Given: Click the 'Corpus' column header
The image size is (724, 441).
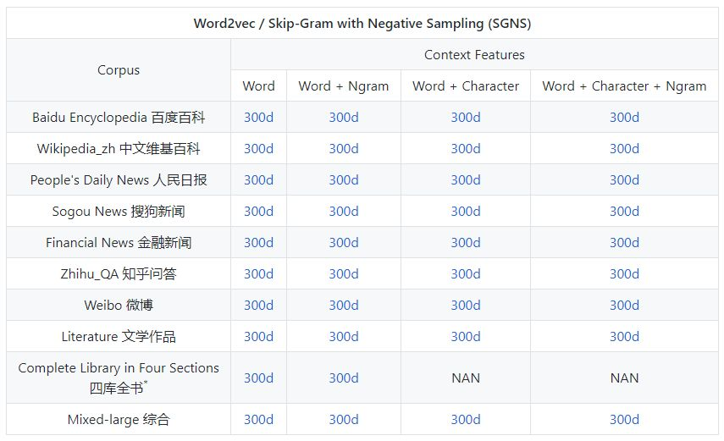Looking at the screenshot, I should (119, 70).
